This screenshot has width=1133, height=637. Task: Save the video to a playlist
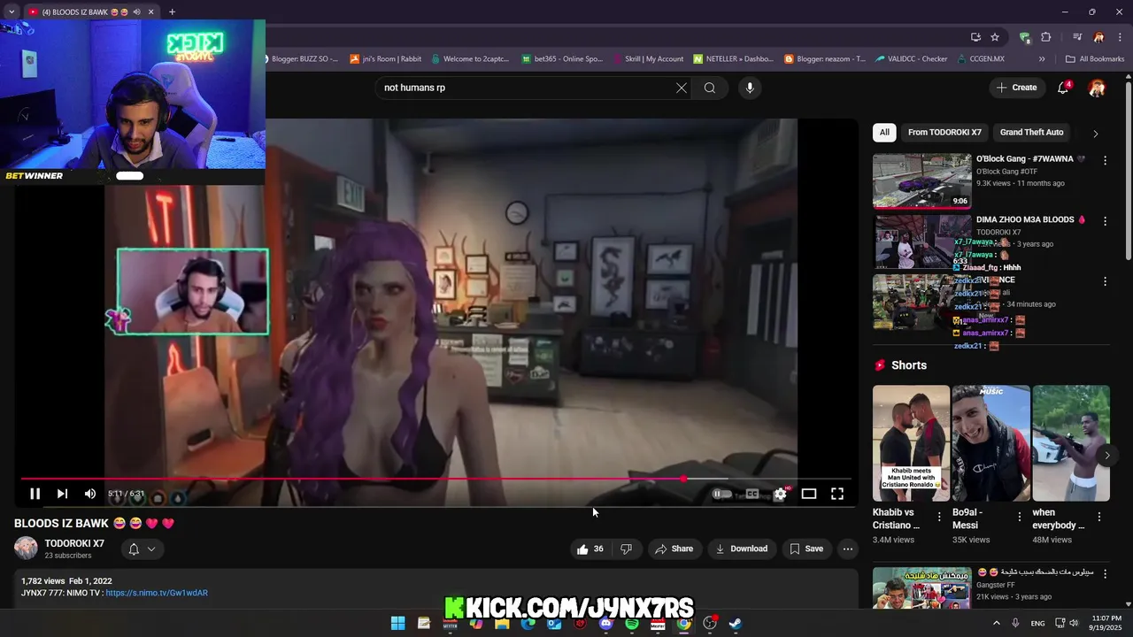(806, 549)
